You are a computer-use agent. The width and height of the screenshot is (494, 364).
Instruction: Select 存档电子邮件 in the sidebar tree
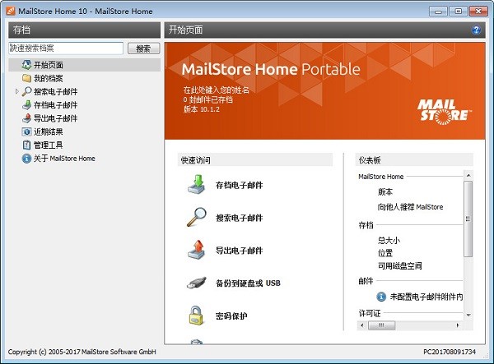(55, 105)
